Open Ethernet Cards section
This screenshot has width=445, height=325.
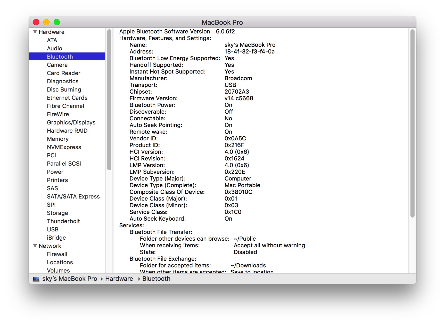(67, 98)
